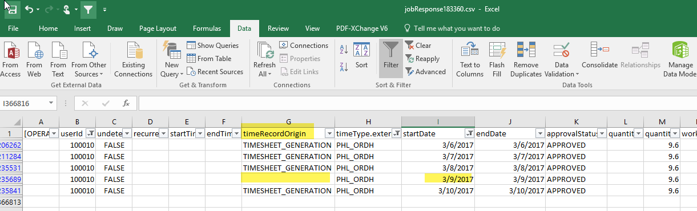Import data From Text
The width and height of the screenshot is (697, 211).
pos(58,60)
